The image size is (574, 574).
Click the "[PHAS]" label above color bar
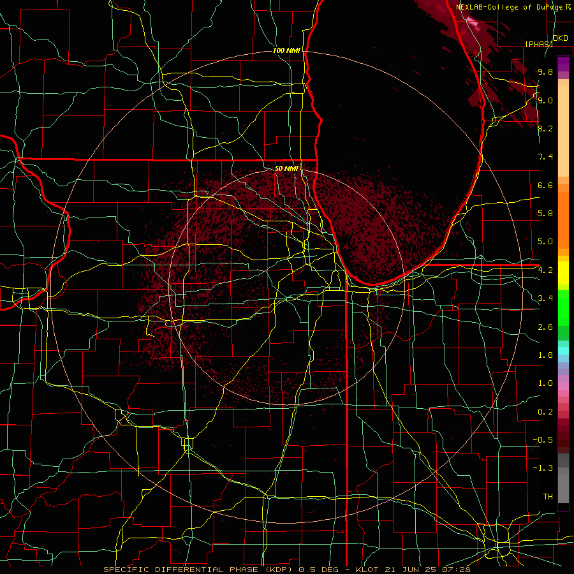coord(539,44)
